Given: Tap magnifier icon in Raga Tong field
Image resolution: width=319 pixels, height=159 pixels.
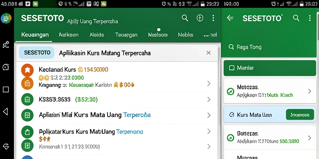Looking at the screenshot, I should [x=231, y=47].
